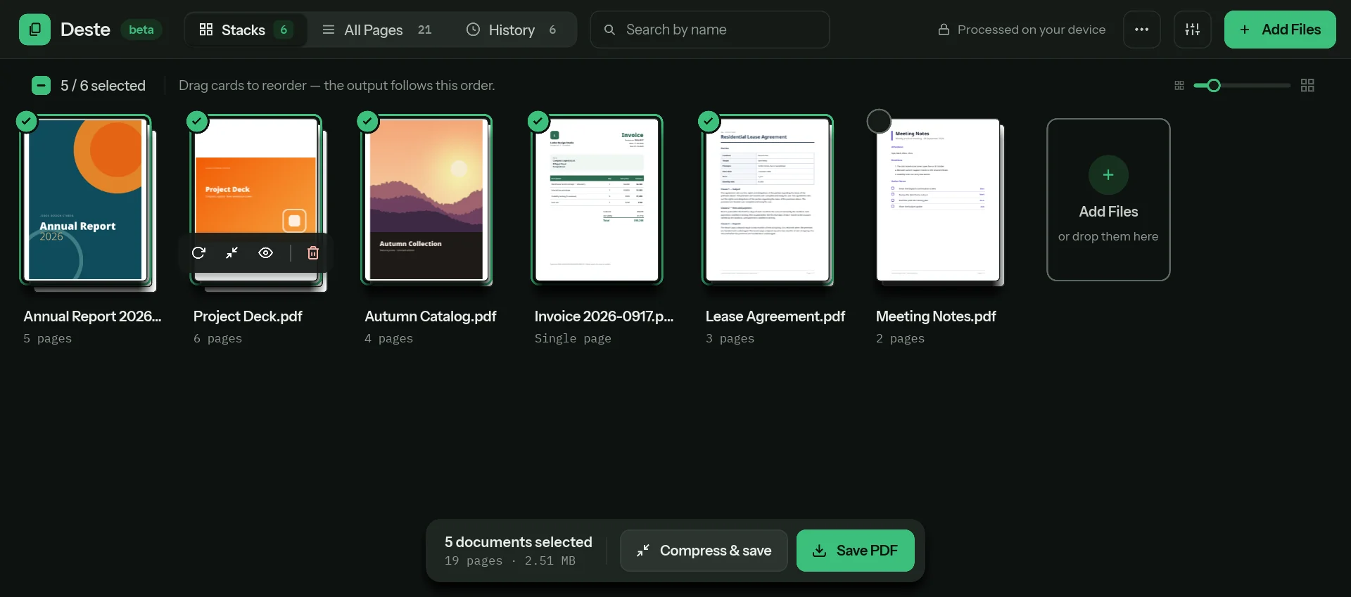1351x597 pixels.
Task: Click the Meeting Notes.pdf file name
Action: (936, 316)
